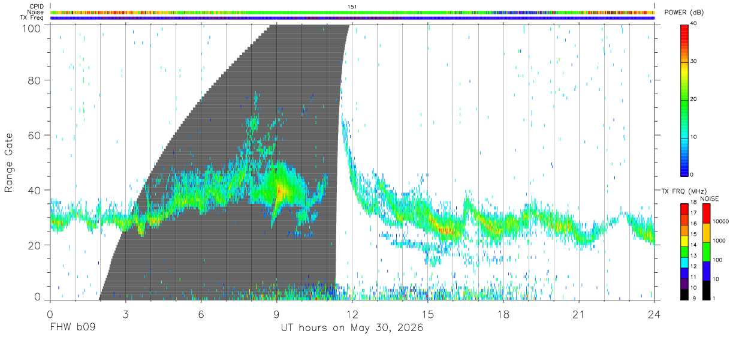Click the TX FRQ color bar legend
Screen dimensions: 736x340
point(684,251)
